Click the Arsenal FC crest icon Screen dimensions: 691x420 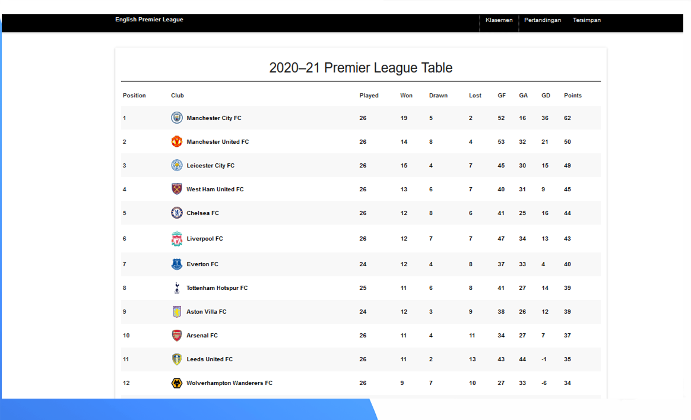pyautogui.click(x=177, y=336)
